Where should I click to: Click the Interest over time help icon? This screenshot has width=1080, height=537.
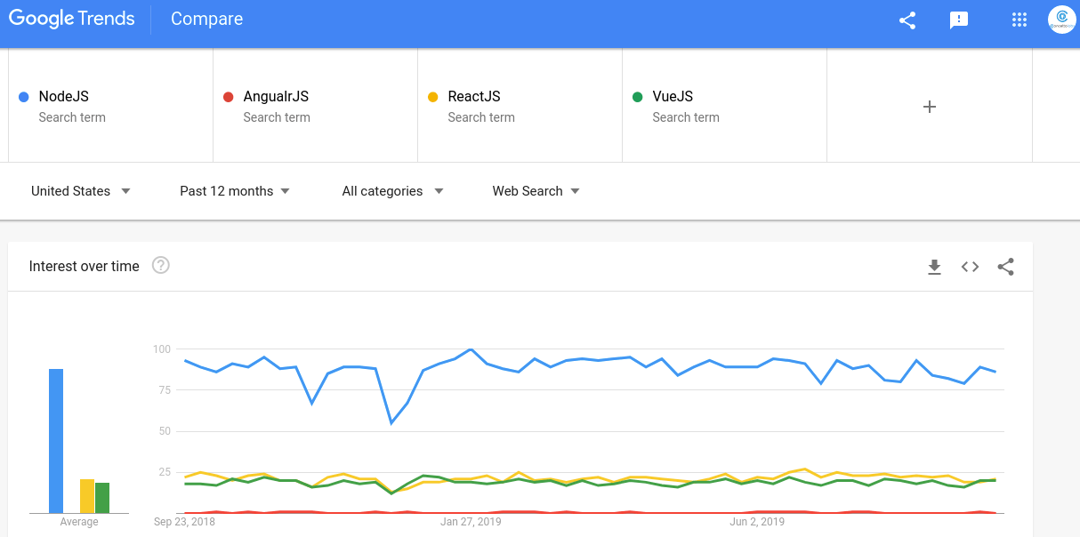coord(160,264)
